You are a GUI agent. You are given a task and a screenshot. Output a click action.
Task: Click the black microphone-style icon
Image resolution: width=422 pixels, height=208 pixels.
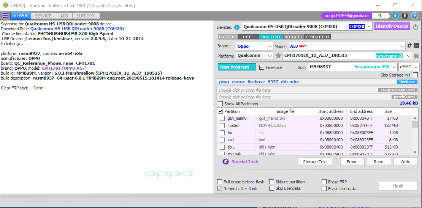[x=405, y=16]
